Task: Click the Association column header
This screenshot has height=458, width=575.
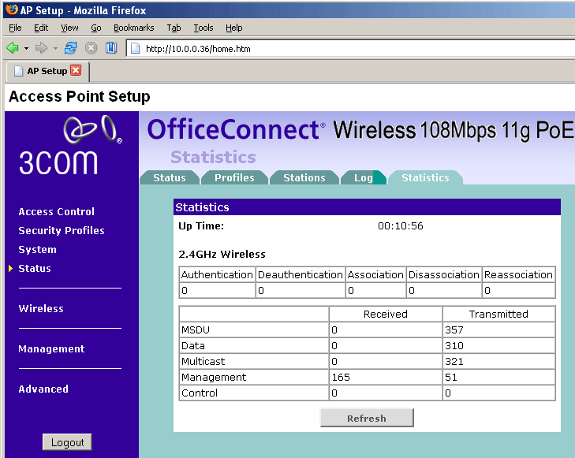Action: [375, 275]
